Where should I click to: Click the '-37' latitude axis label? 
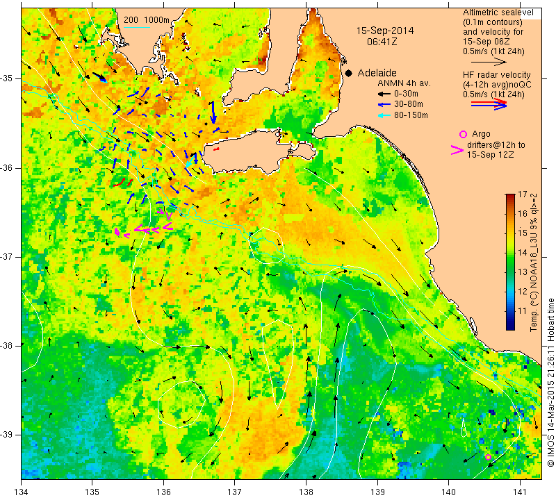7,256
